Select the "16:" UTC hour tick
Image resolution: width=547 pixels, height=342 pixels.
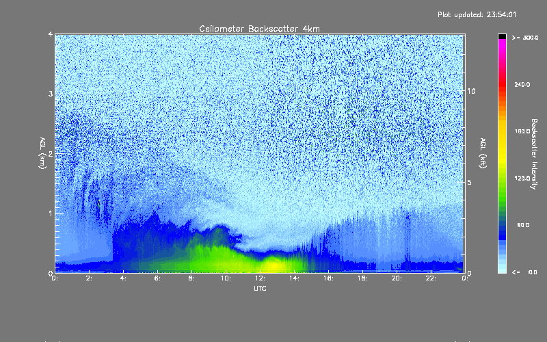tap(328, 278)
